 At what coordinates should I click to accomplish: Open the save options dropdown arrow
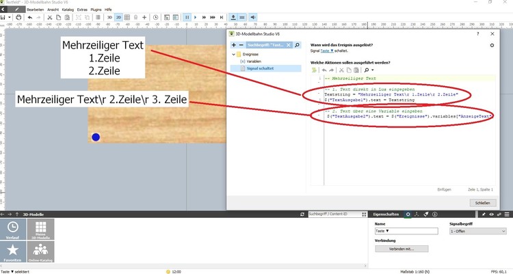click(10, 17)
